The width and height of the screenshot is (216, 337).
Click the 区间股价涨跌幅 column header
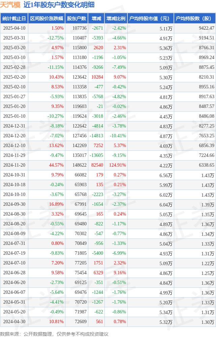(47, 19)
